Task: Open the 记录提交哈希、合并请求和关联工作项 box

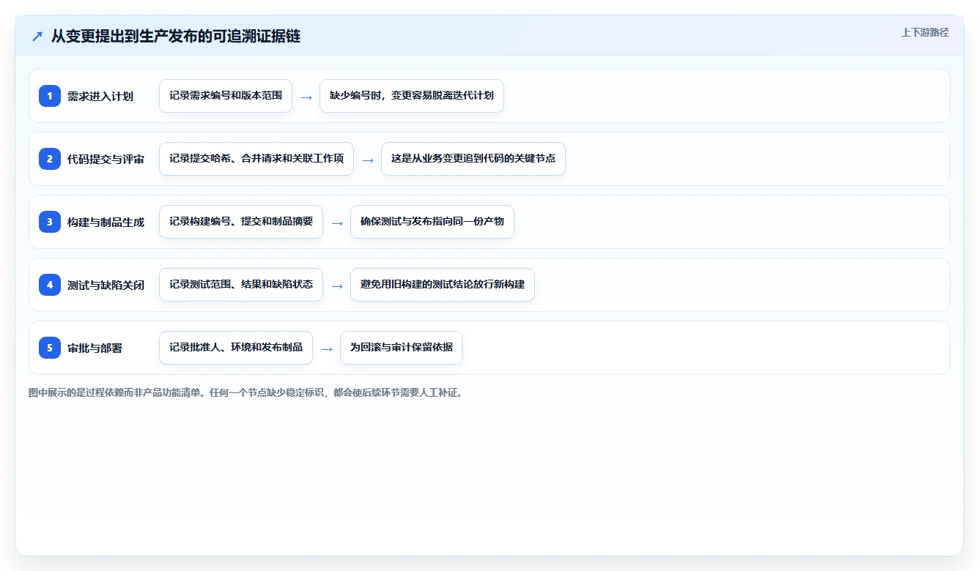Action: point(256,159)
